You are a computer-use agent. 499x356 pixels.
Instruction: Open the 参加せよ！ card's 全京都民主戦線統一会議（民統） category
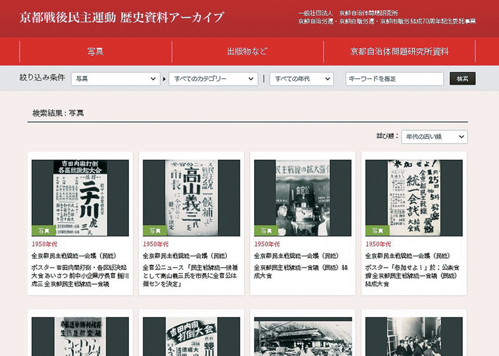coord(408,256)
